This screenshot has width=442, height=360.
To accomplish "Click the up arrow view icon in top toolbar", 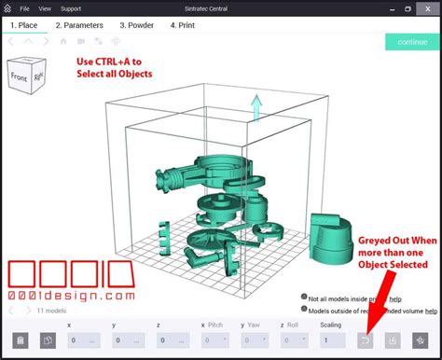I will tap(29, 41).
